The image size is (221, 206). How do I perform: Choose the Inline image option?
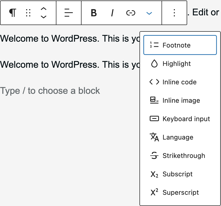[180, 100]
